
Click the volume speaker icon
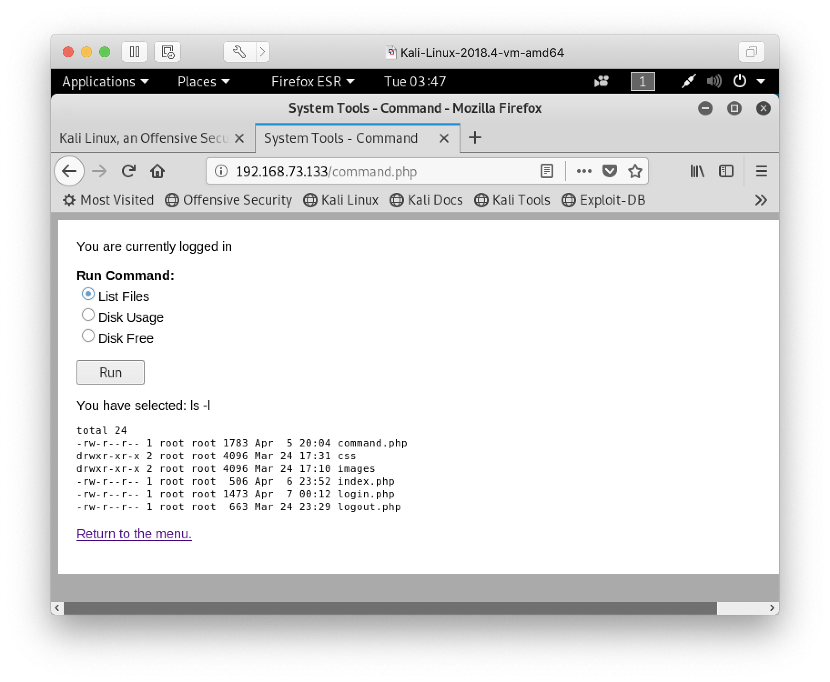(x=714, y=81)
